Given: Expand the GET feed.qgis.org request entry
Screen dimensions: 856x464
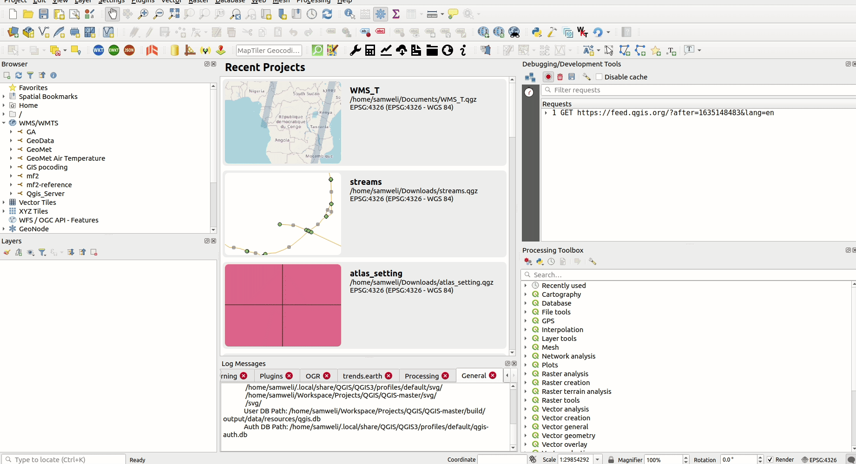Looking at the screenshot, I should tap(546, 113).
